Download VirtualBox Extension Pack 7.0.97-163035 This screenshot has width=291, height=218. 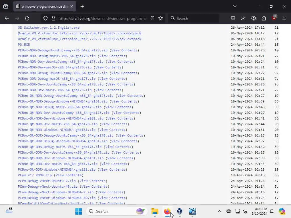pyautogui.click(x=80, y=39)
